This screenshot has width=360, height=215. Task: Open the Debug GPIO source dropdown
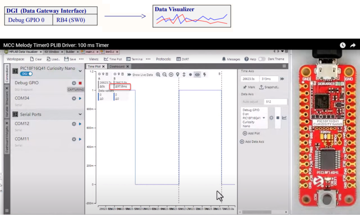pos(264,118)
